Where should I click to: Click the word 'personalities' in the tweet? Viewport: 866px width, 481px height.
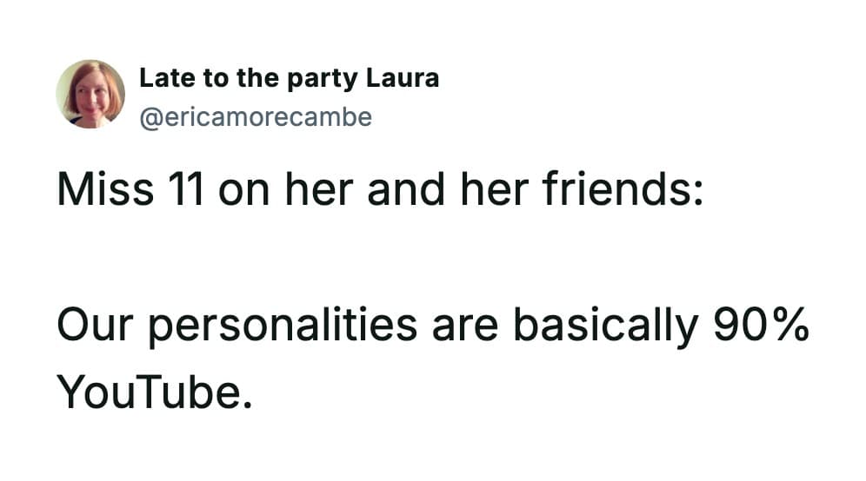pyautogui.click(x=276, y=326)
